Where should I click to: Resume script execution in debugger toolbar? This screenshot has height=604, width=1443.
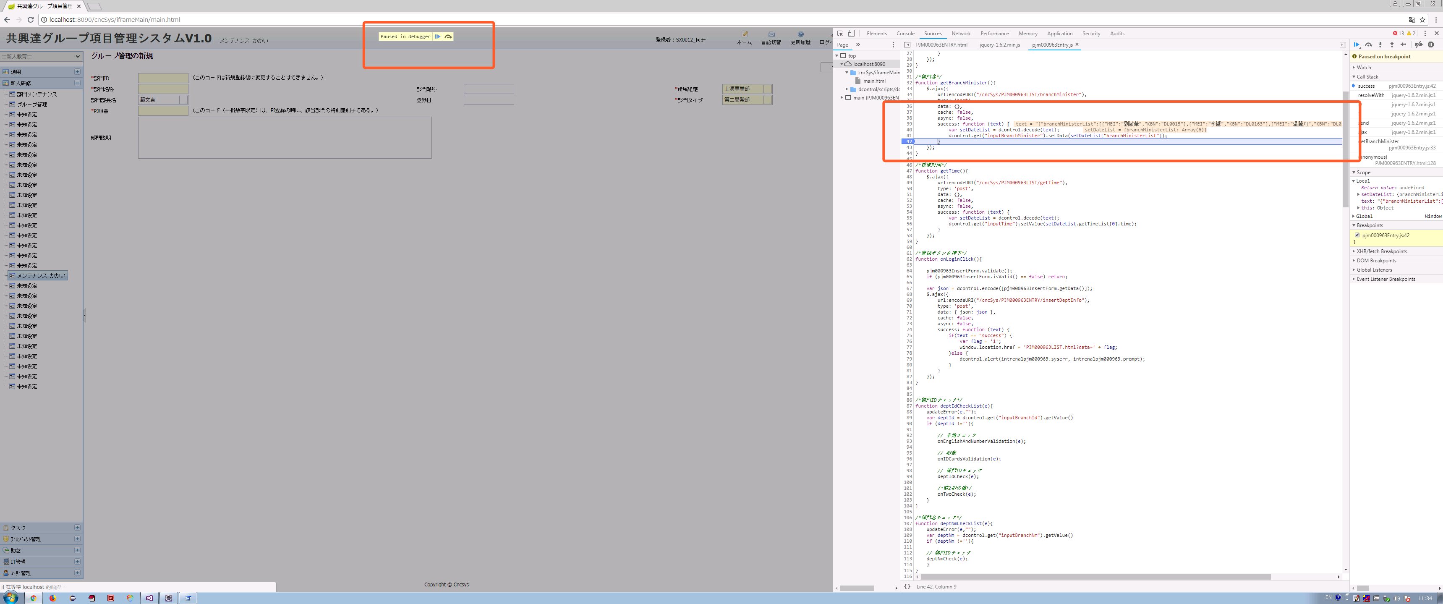pos(1356,45)
